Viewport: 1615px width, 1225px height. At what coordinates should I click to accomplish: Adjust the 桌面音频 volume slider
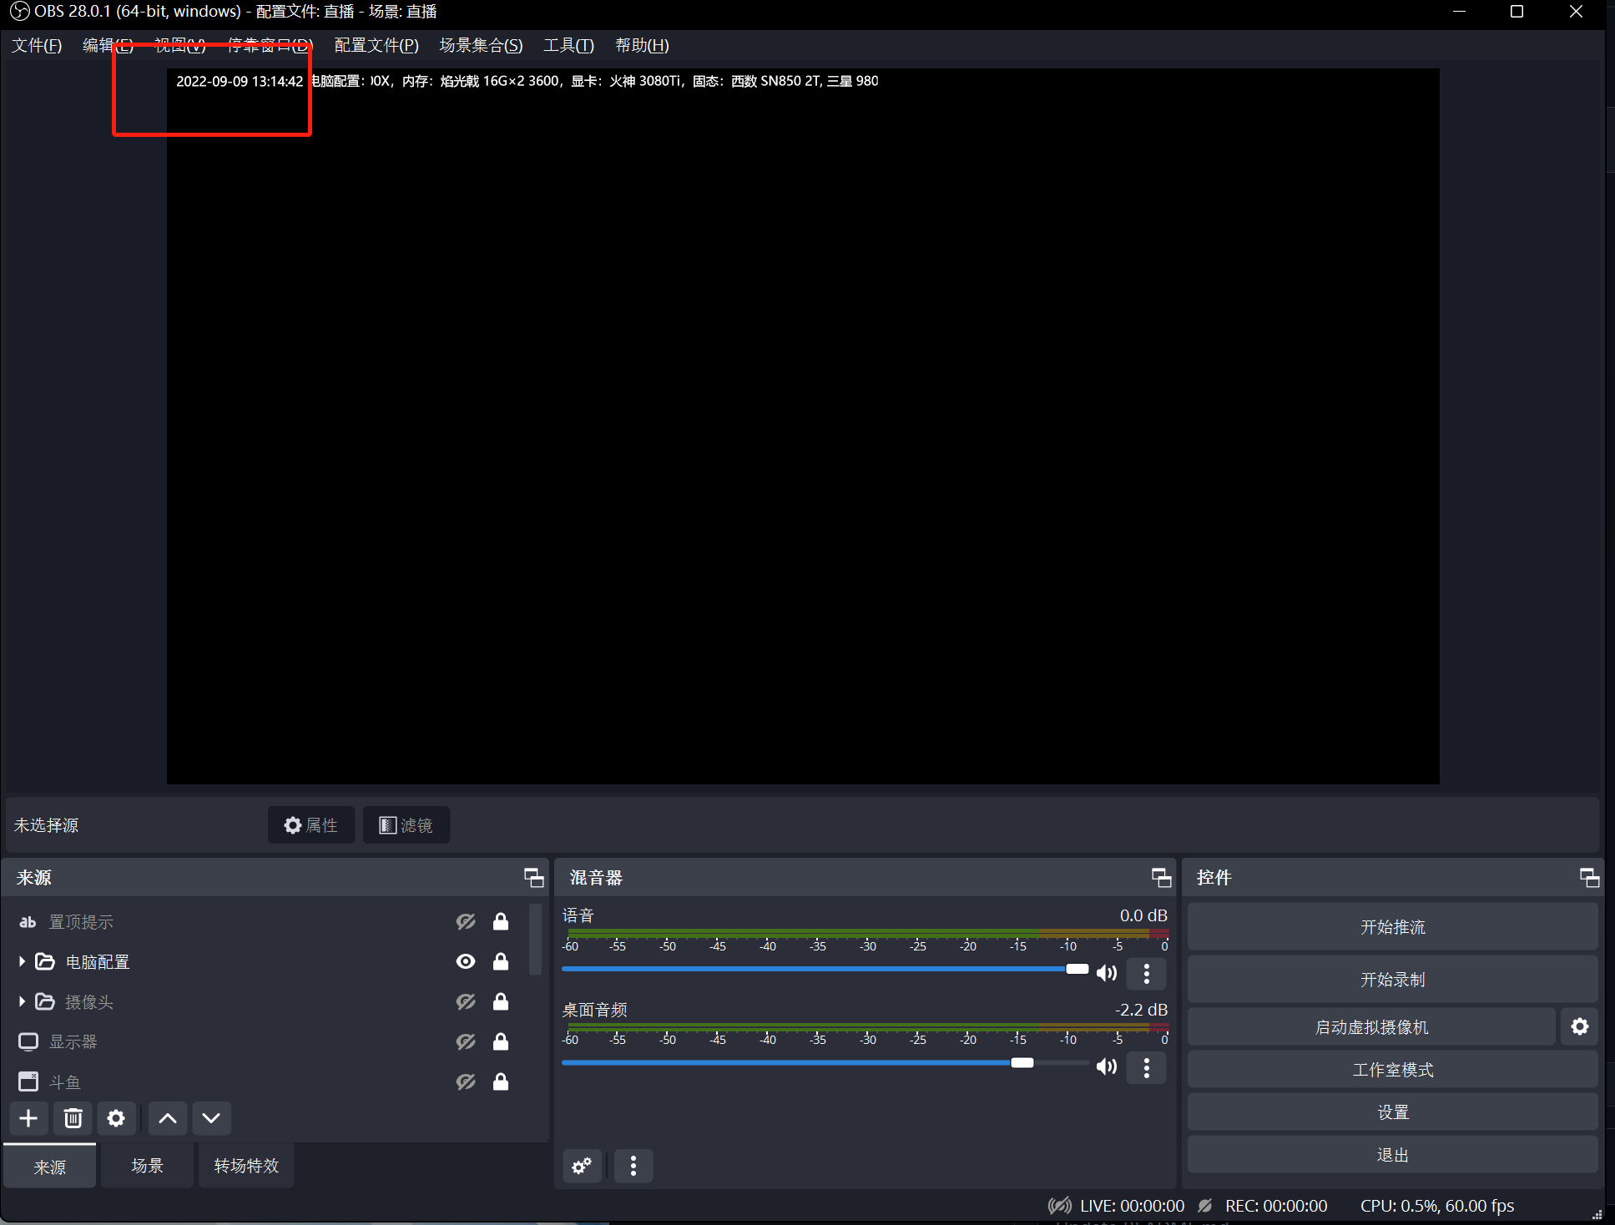point(1023,1062)
